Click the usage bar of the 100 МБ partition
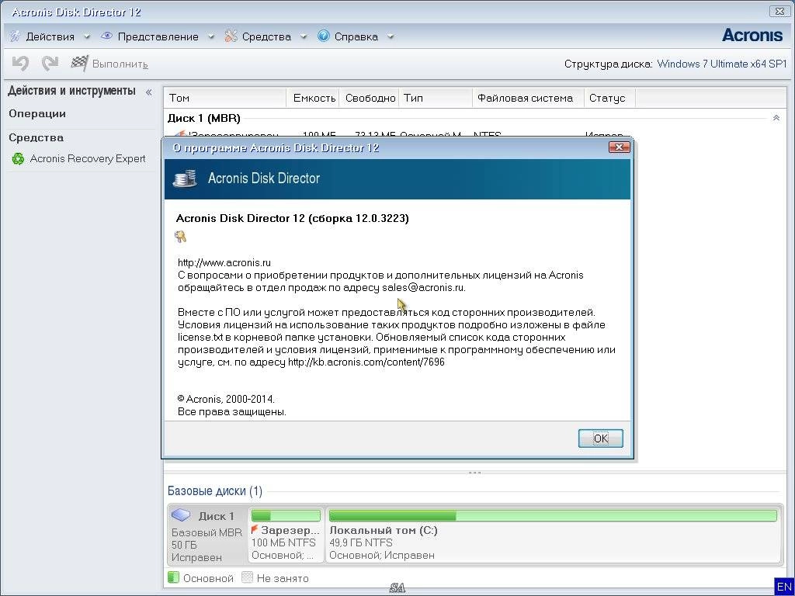 (286, 515)
